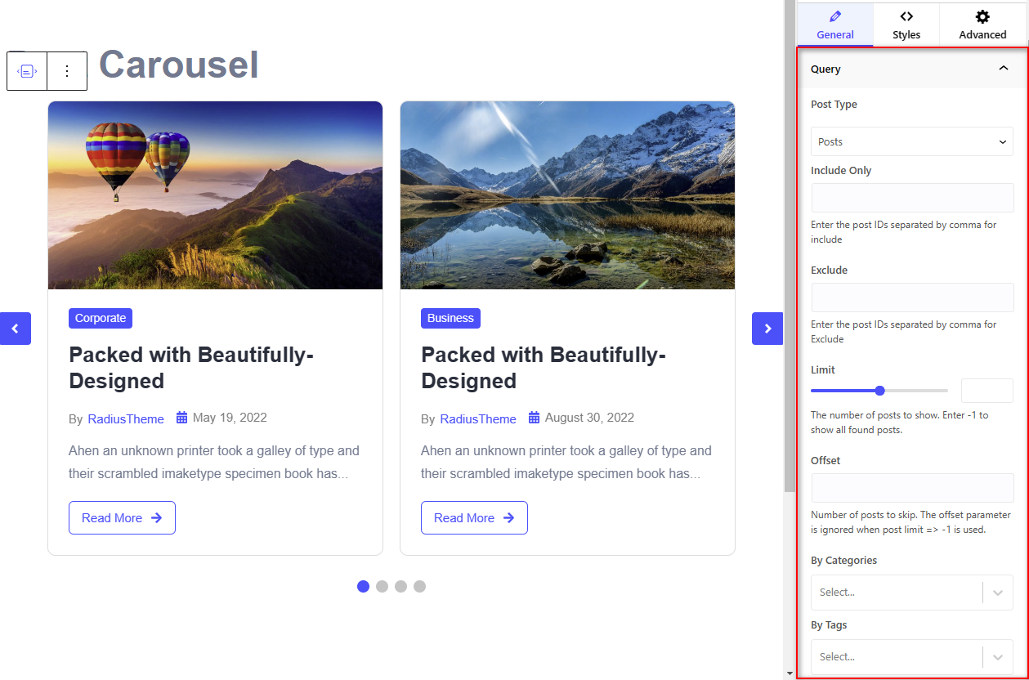
Task: Click the editor canvas vertical scrollbar
Action: (x=789, y=245)
